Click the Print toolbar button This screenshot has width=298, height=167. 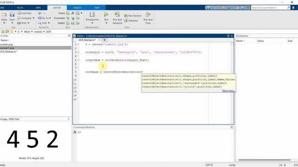pos(22,23)
